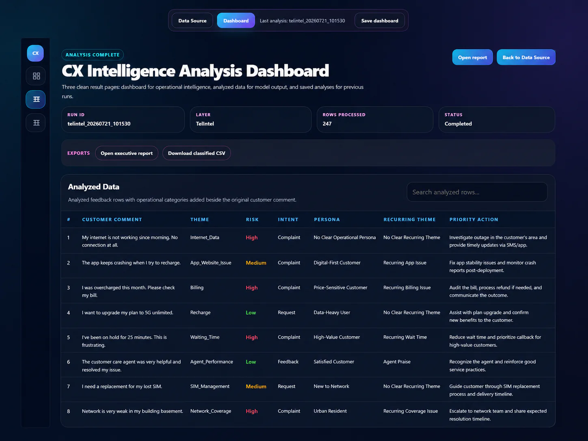The height and width of the screenshot is (441, 588).
Task: Click the Satisfied Customer persona cell
Action: tap(334, 362)
